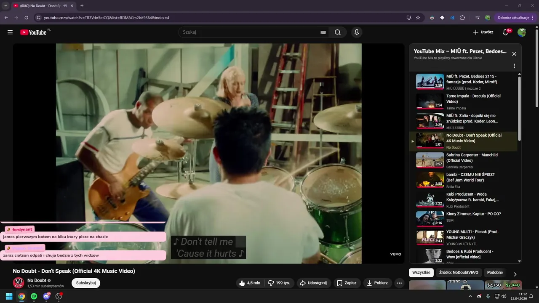
Task: Play MIÜ ft. Zalia dopóki się nie znüdzisz
Action: (x=463, y=121)
